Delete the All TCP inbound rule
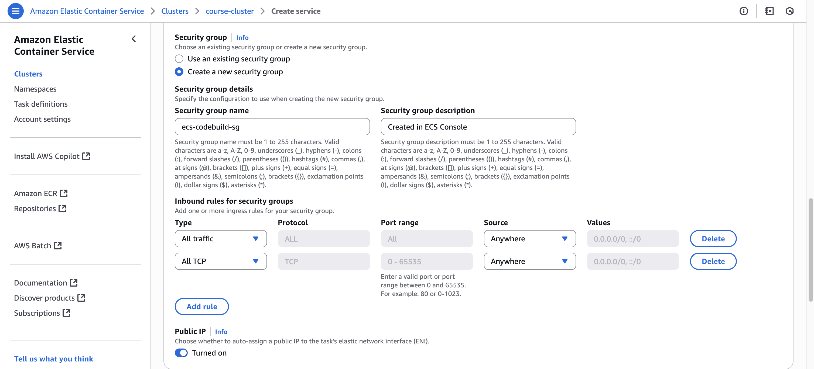Screen dimensions: 814x369 713,261
